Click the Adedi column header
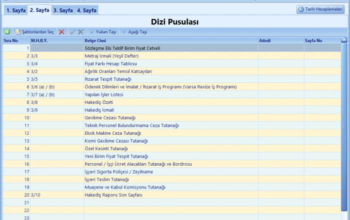The image size is (350, 220). (x=280, y=40)
